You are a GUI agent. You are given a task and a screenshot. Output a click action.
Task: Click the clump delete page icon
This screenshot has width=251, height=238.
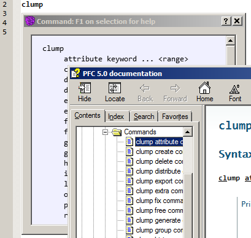tap(129, 161)
